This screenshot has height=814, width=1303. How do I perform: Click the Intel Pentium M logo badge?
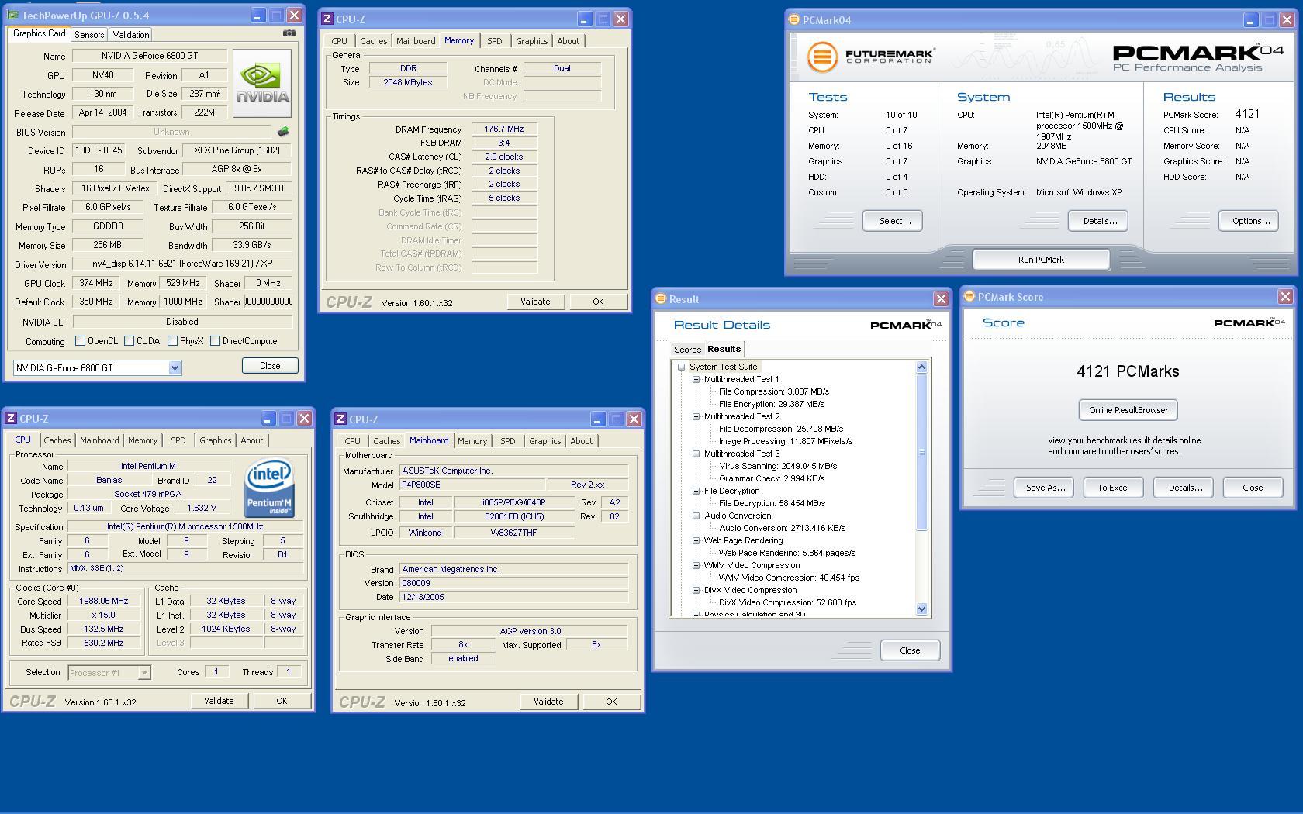coord(269,488)
